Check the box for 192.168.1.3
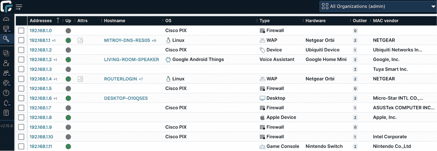Viewport: 437px width, 151px height. pos(21,69)
